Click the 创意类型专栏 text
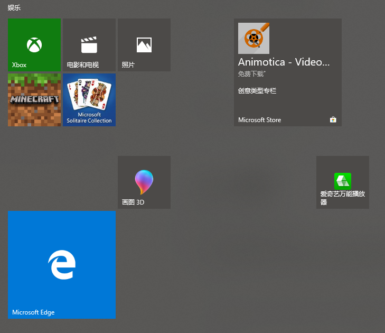The width and height of the screenshot is (385, 333). coord(257,91)
